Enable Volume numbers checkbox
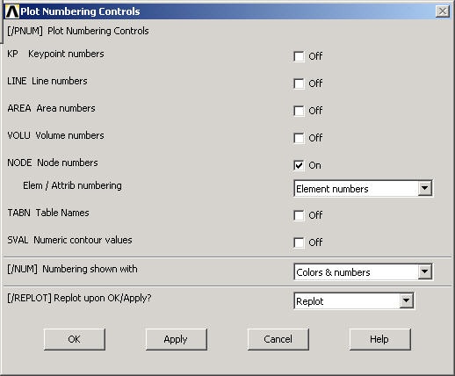 (x=299, y=138)
